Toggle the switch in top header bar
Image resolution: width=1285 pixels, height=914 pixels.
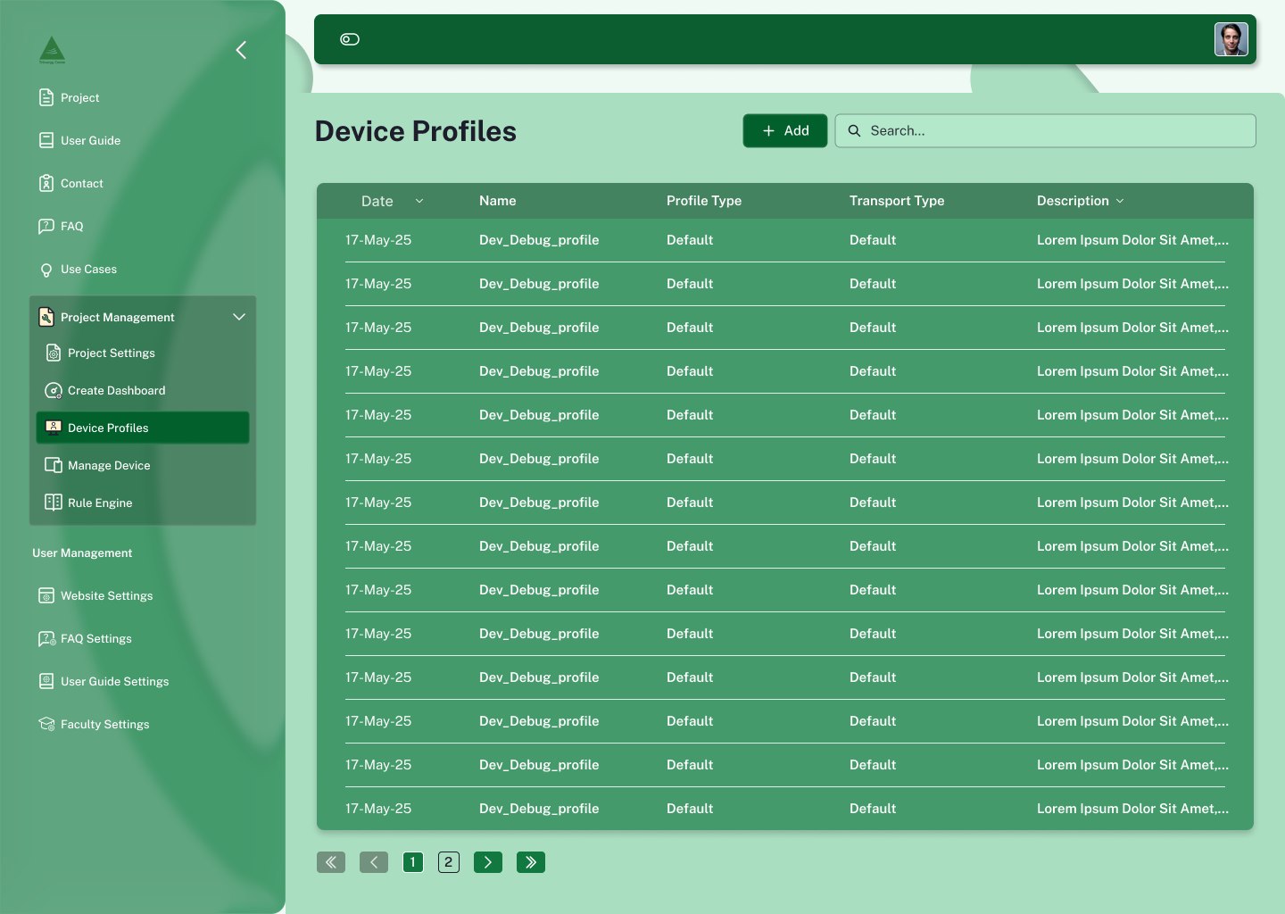point(350,39)
